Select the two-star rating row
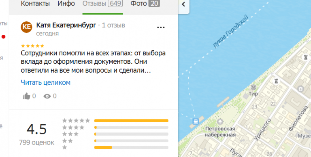Image resolution: width=311 pixels, height=157 pixels. click(115, 141)
